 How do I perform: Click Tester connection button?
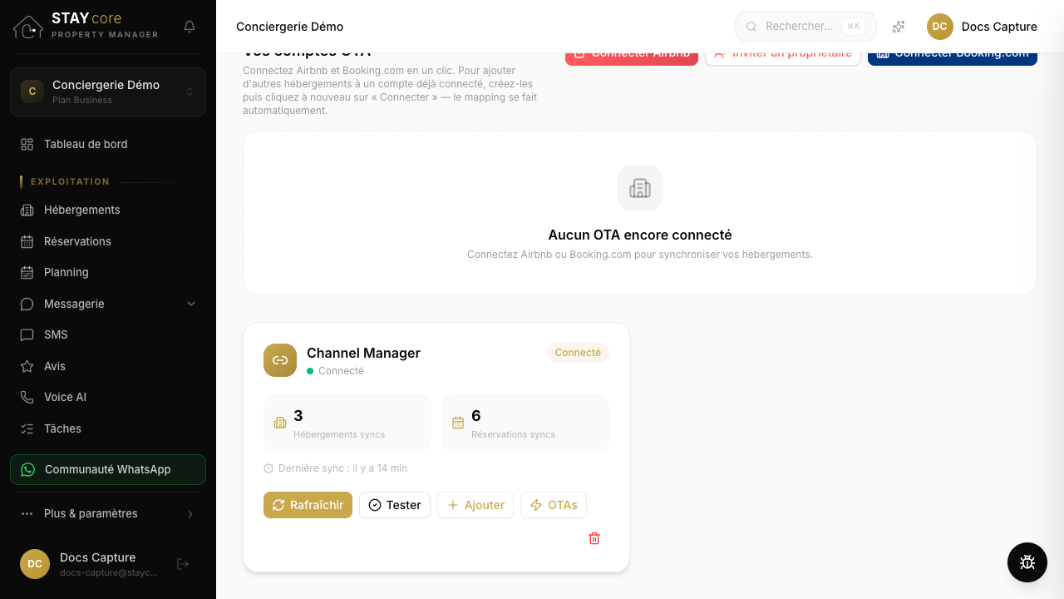tap(395, 505)
